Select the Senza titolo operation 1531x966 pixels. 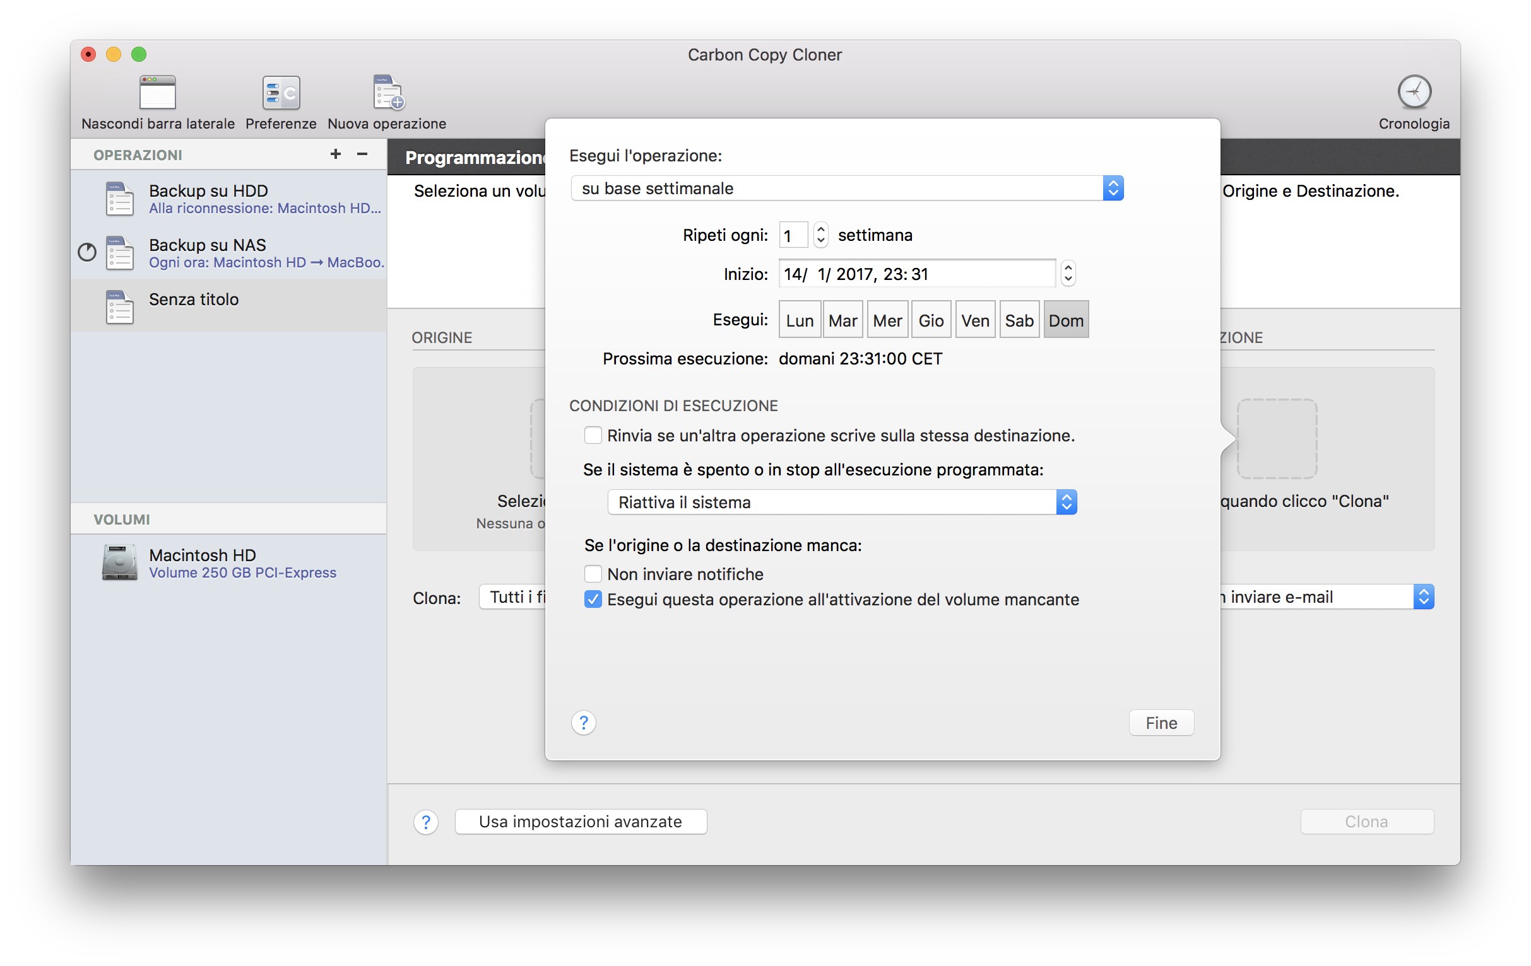[x=229, y=306]
